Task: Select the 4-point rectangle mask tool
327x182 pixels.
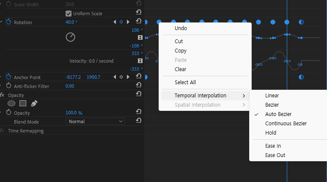Action: pyautogui.click(x=23, y=103)
